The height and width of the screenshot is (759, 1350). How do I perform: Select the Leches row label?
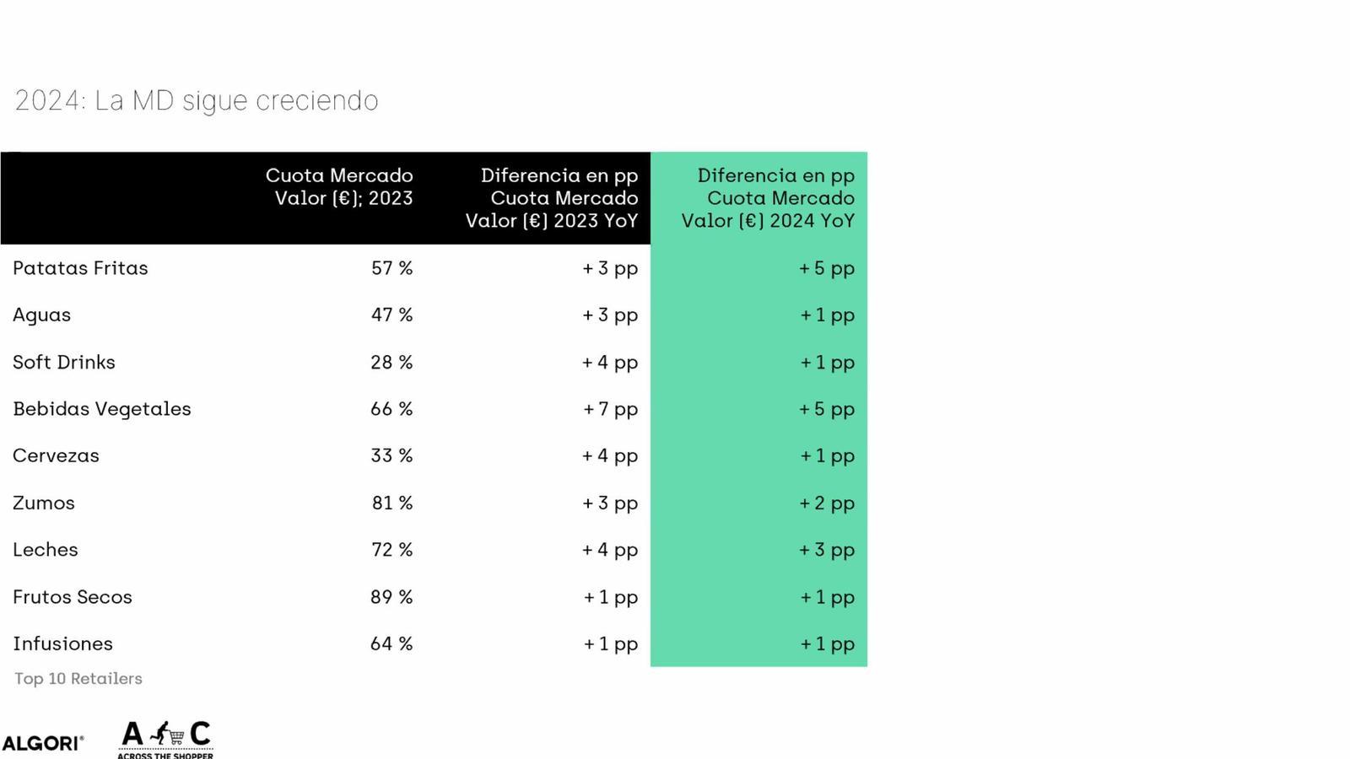[x=46, y=550]
